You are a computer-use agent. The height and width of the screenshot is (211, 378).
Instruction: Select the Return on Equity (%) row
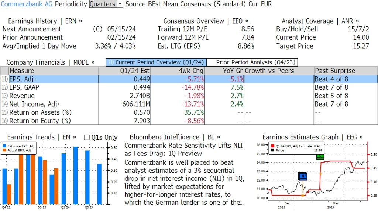pos(189,121)
